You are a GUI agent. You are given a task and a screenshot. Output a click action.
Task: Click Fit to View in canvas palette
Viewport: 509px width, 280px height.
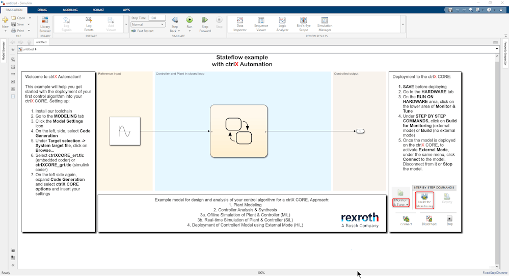point(13,67)
